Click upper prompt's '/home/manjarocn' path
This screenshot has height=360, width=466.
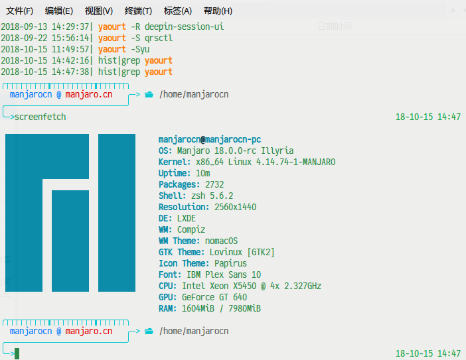tap(194, 95)
